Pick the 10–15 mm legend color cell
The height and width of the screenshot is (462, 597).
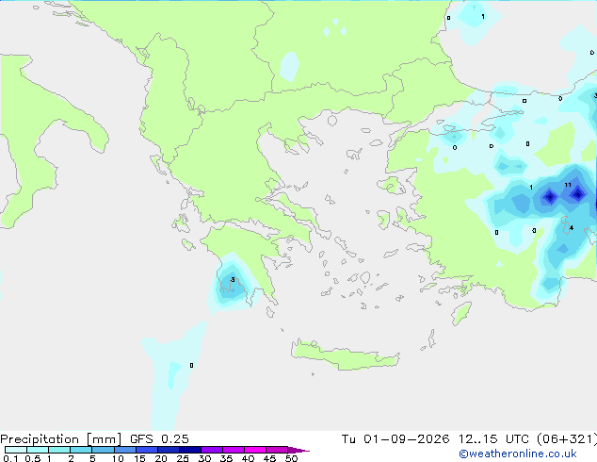pyautogui.click(x=124, y=450)
